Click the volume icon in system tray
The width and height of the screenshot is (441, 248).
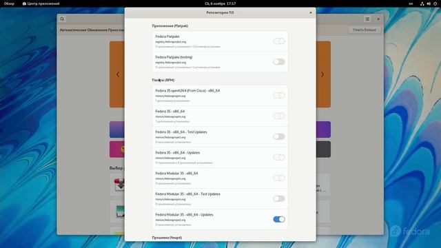(x=429, y=3)
